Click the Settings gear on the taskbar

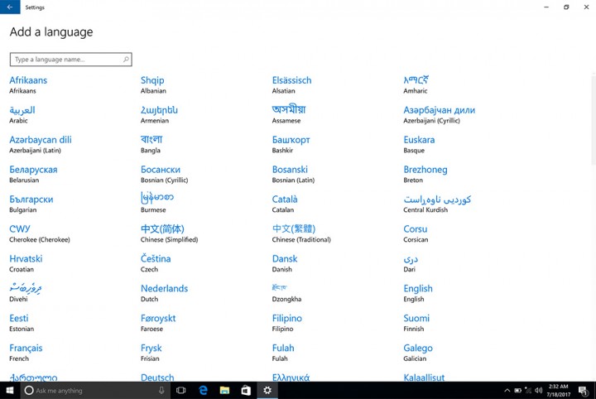267,390
